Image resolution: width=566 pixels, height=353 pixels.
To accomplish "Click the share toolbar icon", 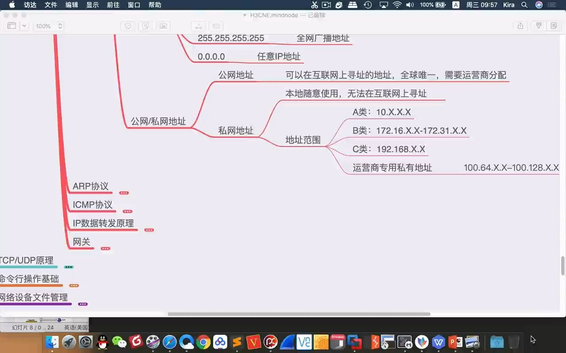I will pyautogui.click(x=520, y=26).
